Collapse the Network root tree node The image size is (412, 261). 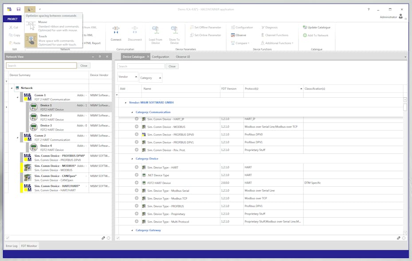tap(12, 88)
